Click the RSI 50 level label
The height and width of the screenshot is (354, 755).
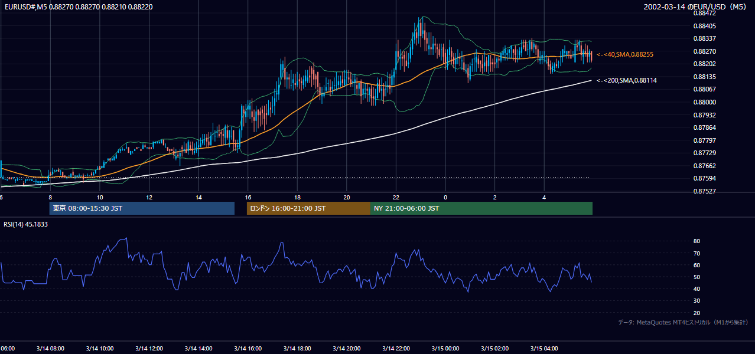(x=697, y=277)
